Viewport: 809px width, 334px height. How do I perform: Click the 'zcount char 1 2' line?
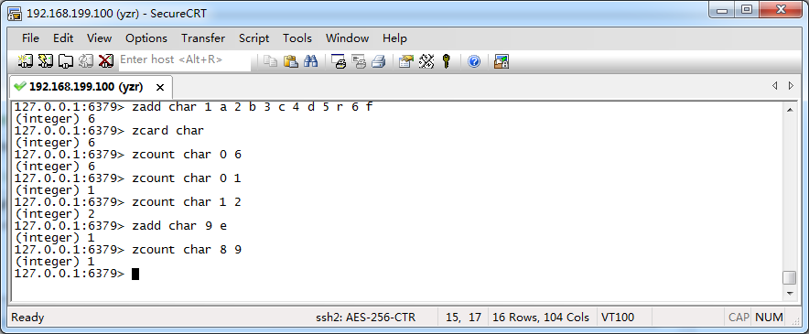coord(128,202)
